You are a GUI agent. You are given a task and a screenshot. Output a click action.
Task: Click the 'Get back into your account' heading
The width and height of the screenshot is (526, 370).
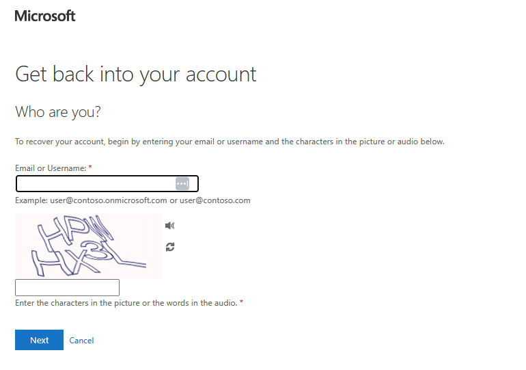coord(136,74)
